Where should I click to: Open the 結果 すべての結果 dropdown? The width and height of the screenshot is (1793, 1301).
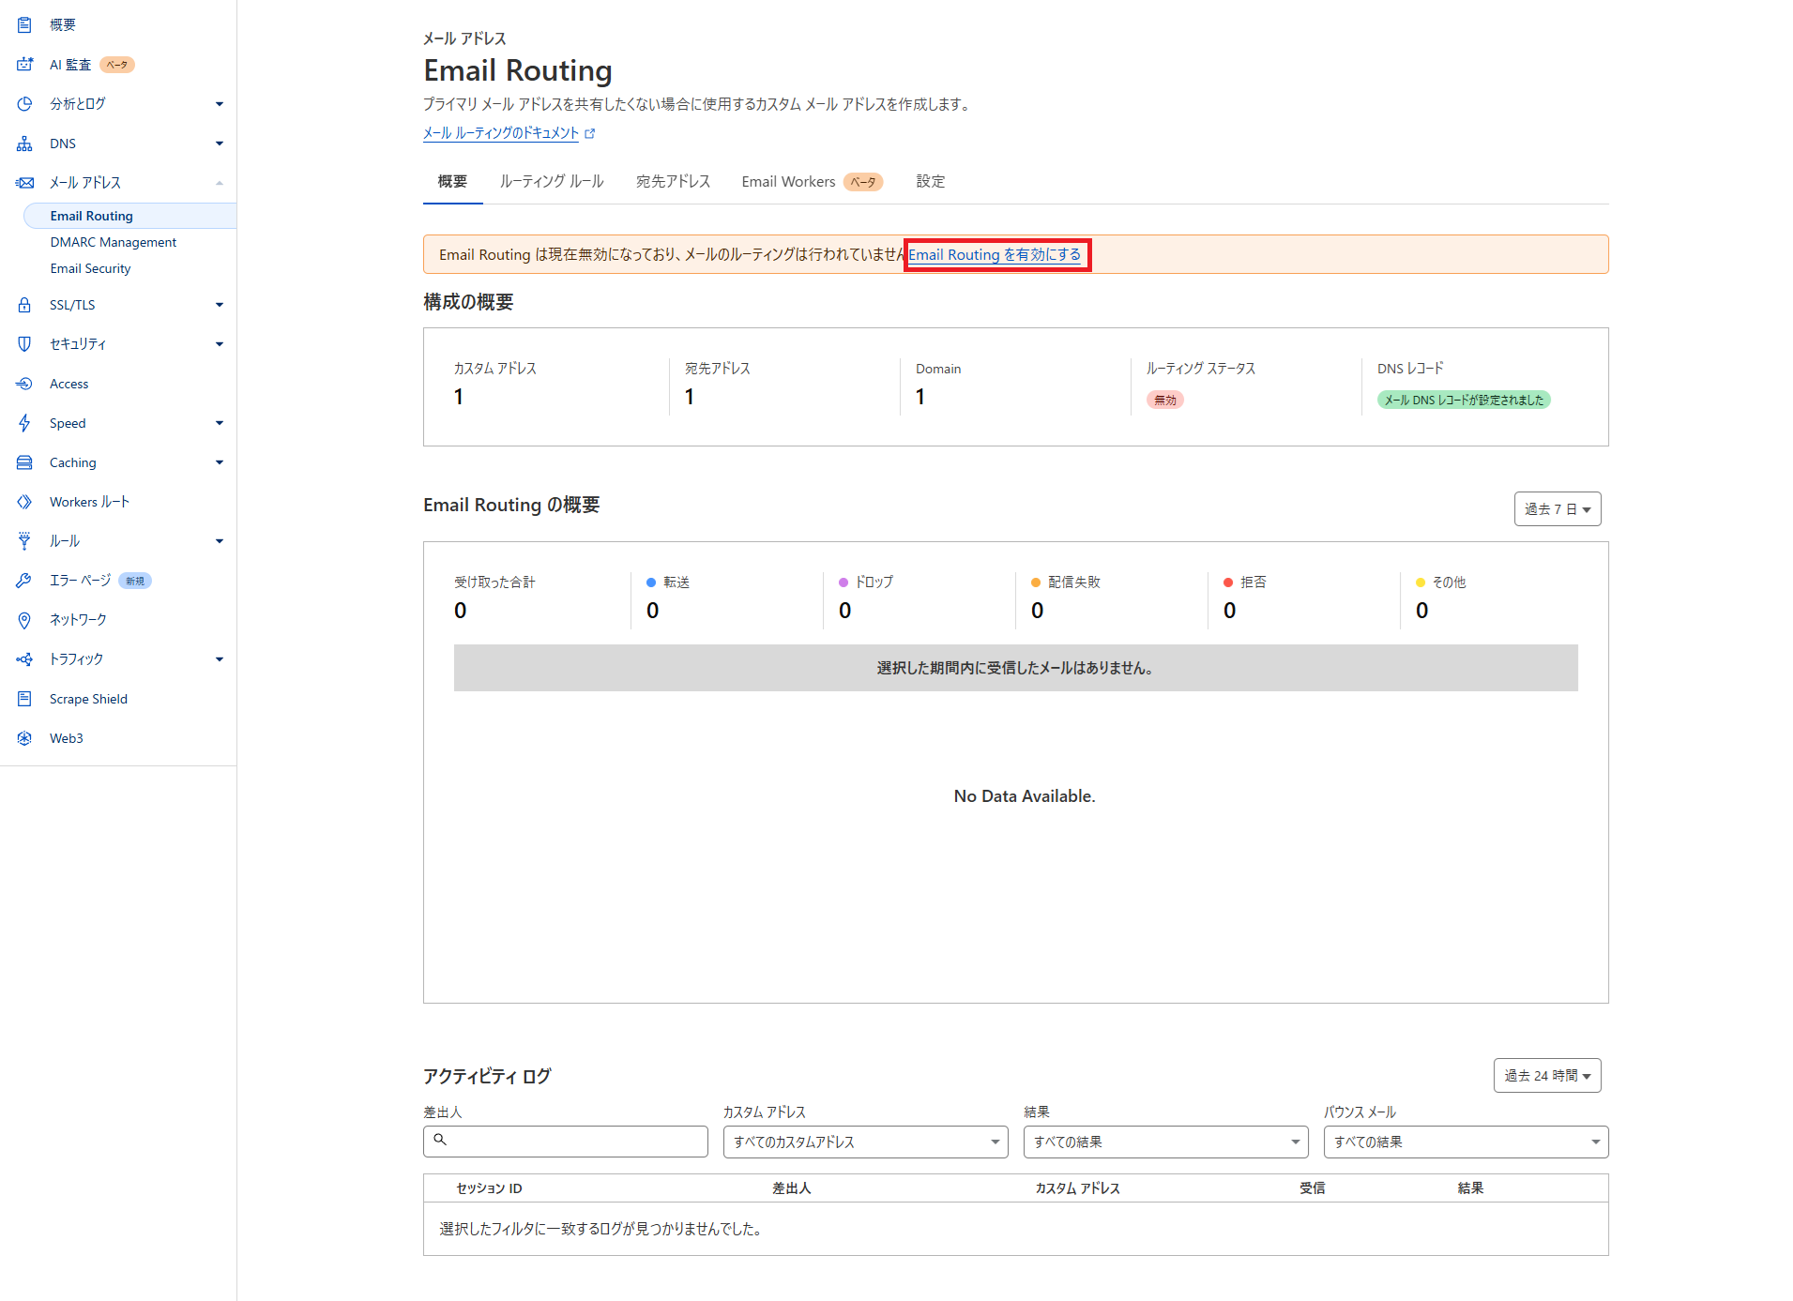point(1165,1142)
